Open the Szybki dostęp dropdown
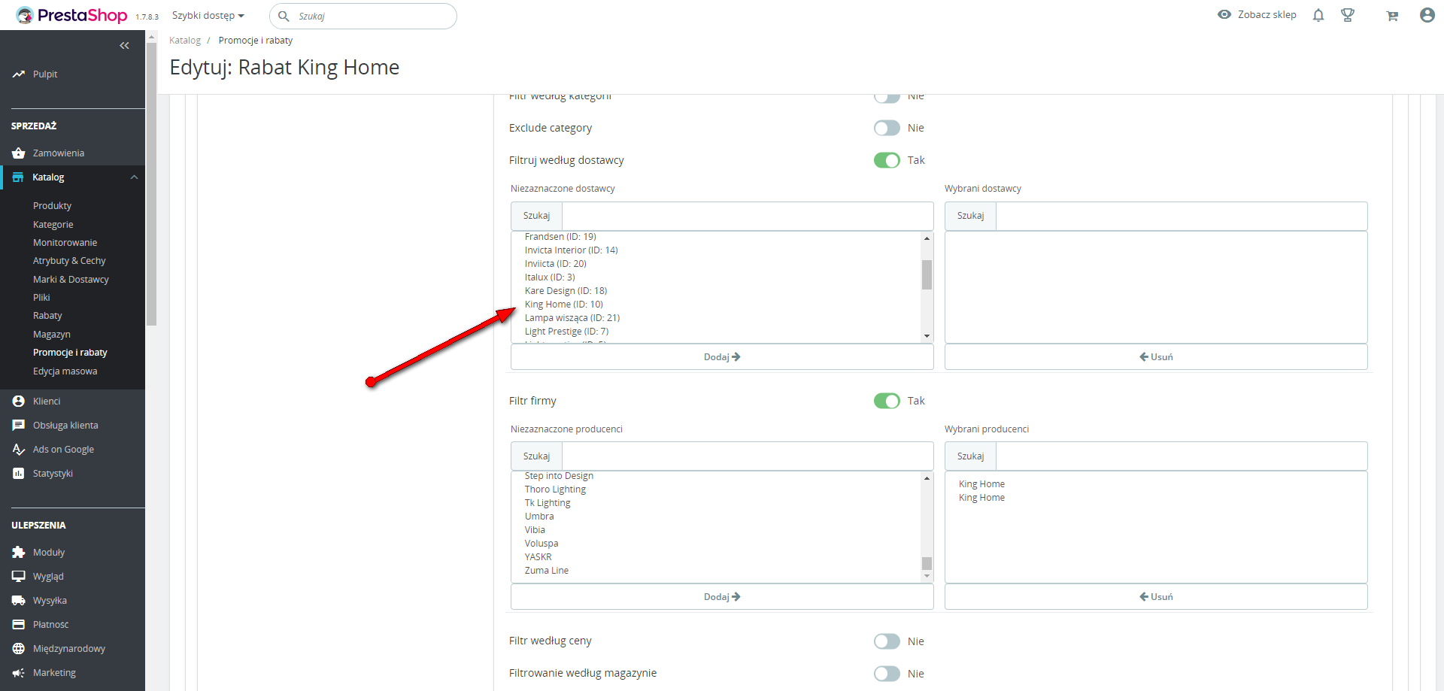This screenshot has width=1444, height=691. click(208, 16)
